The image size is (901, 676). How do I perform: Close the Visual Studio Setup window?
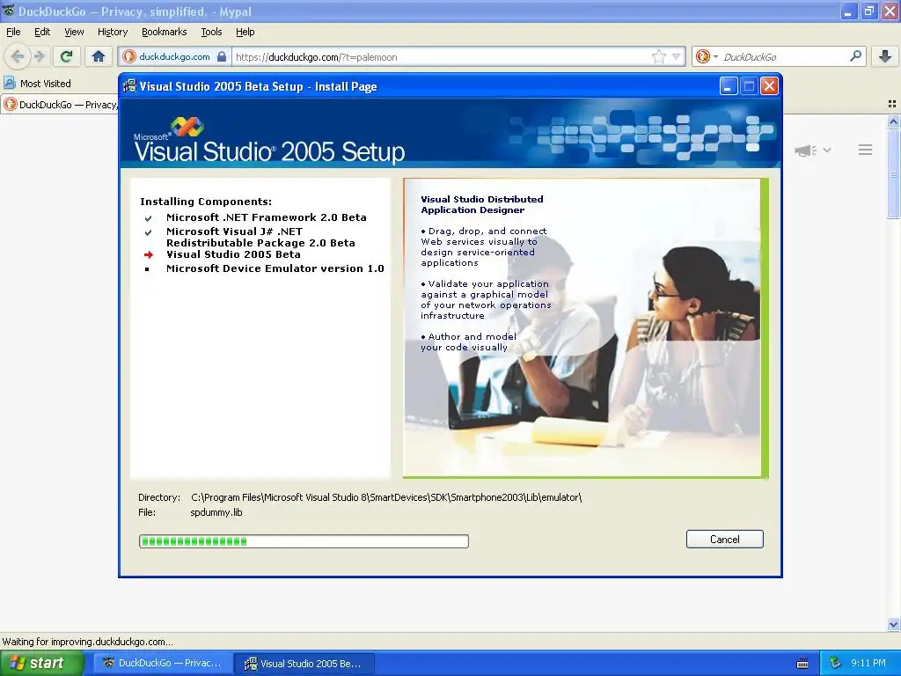click(x=769, y=86)
